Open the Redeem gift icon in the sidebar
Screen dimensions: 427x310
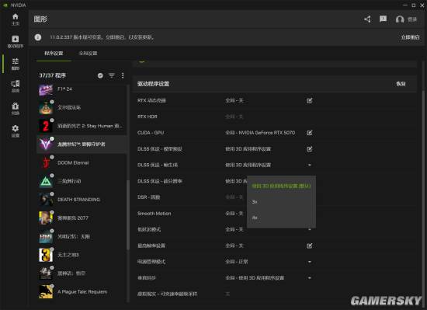click(x=16, y=109)
